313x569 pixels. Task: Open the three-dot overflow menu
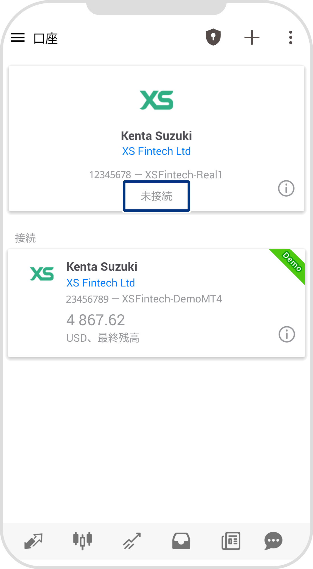[x=291, y=37]
